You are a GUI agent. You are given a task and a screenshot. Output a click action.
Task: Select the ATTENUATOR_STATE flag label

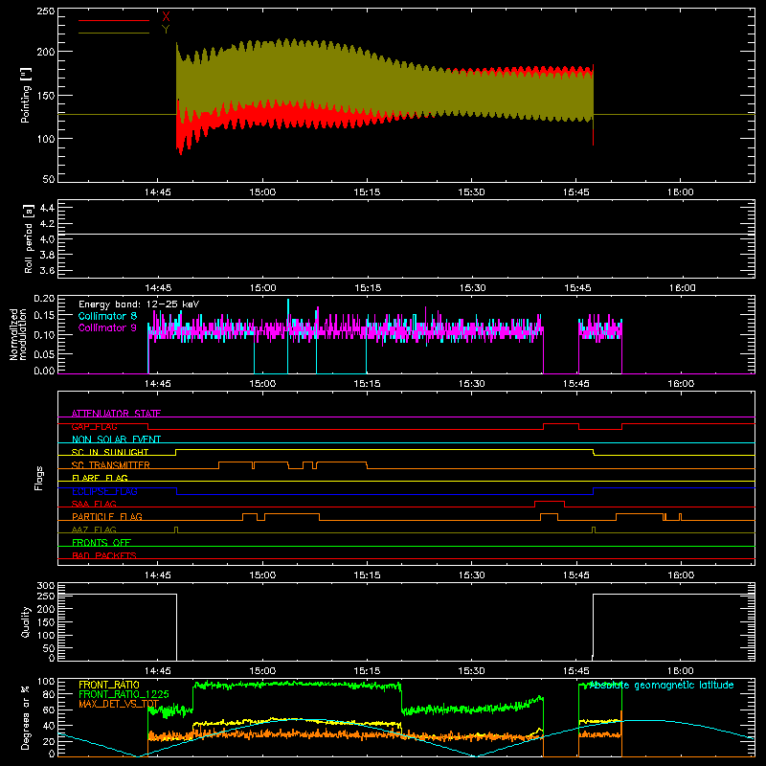pos(116,414)
